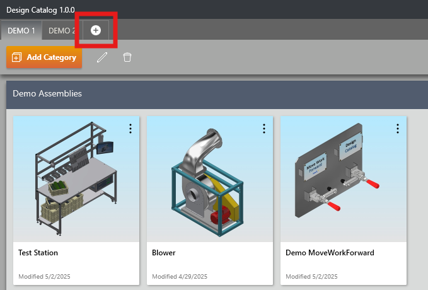
Task: Click the Demo Assemblies category header
Action: click(x=47, y=93)
